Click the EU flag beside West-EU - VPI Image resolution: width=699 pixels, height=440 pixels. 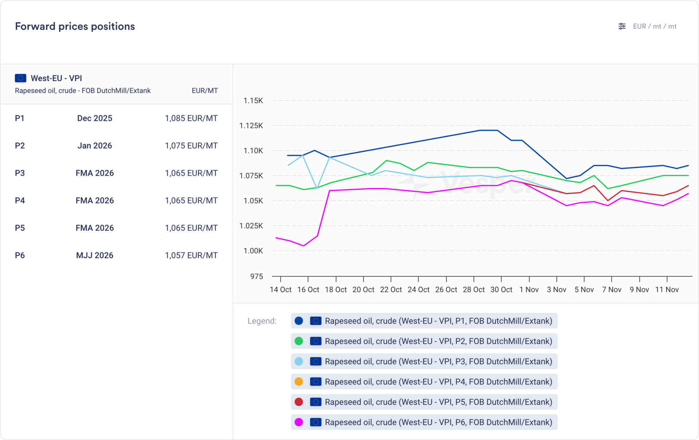[20, 78]
